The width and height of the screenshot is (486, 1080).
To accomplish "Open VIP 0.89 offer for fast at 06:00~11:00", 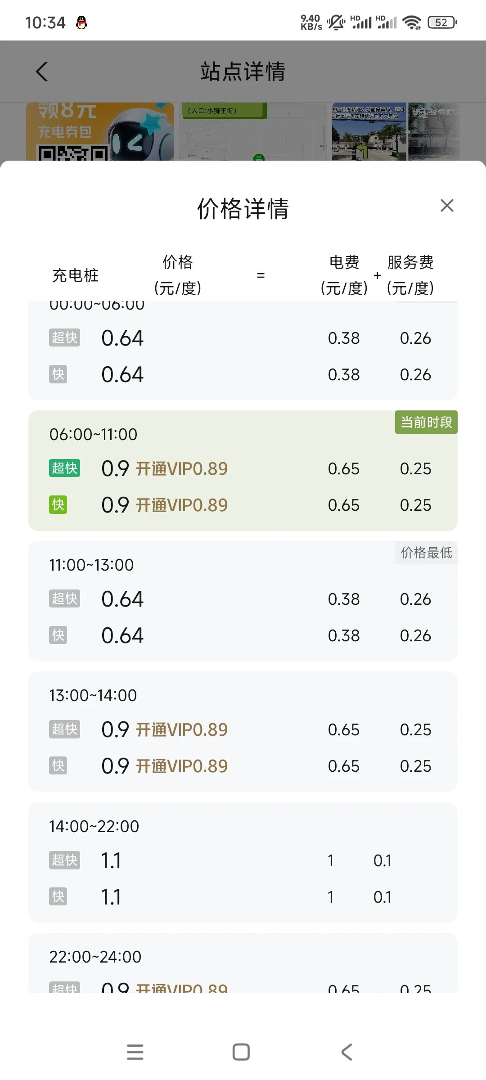I will (182, 505).
